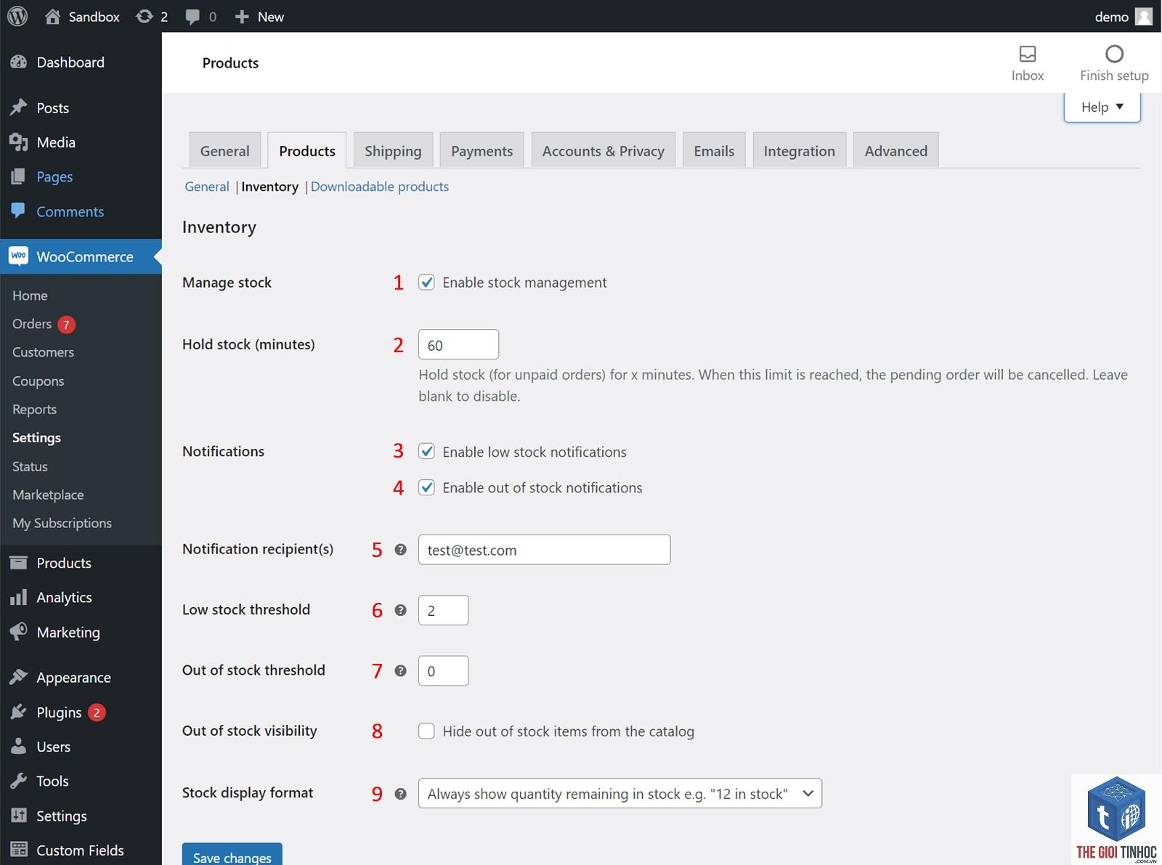Open the Inbox icon

[x=1028, y=54]
